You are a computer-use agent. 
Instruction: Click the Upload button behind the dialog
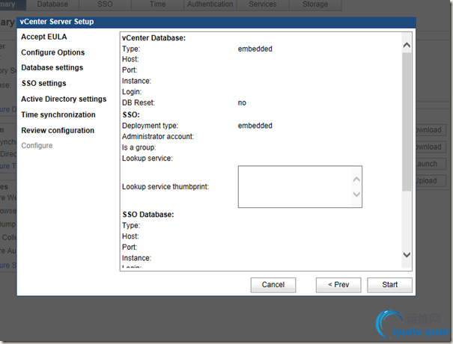[431, 181]
